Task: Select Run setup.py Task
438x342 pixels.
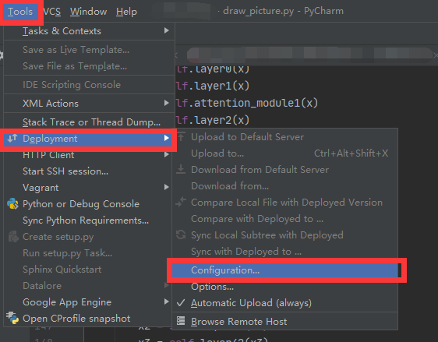Action: pyautogui.click(x=89, y=253)
